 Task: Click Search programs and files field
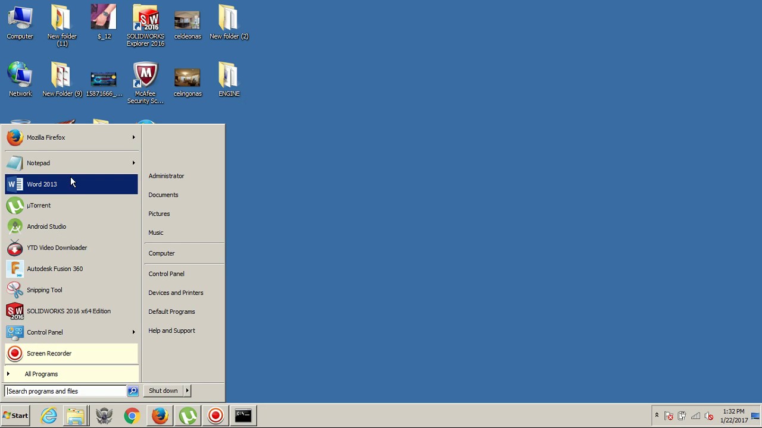65,391
